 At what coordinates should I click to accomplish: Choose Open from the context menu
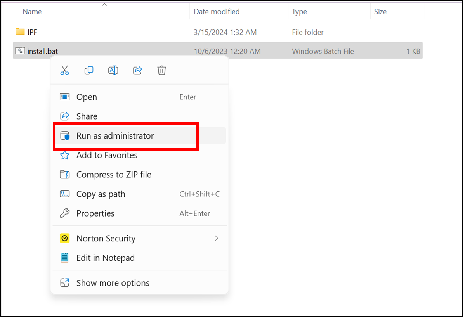point(87,97)
